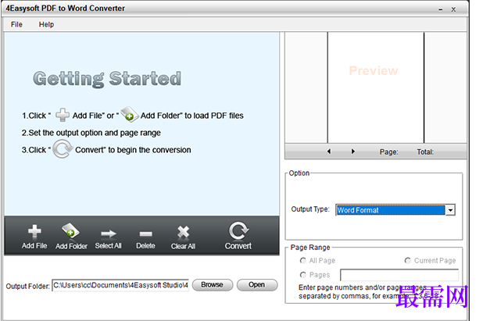The width and height of the screenshot is (483, 321).
Task: Click the 'Total:' label in preview bar
Action: pos(425,152)
